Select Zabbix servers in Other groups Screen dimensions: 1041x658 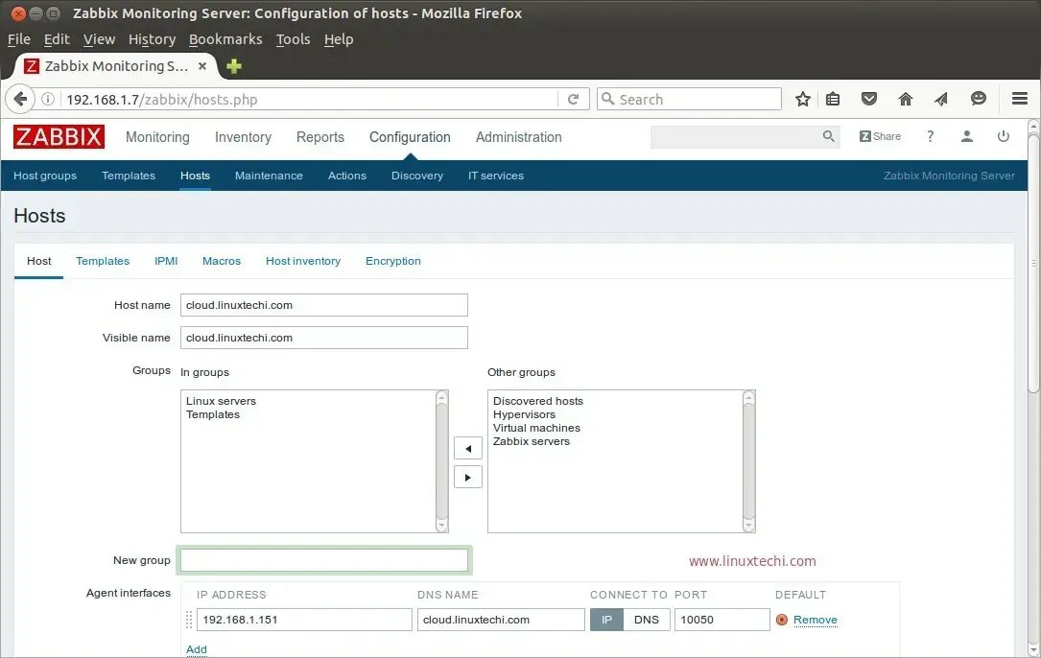coord(532,441)
